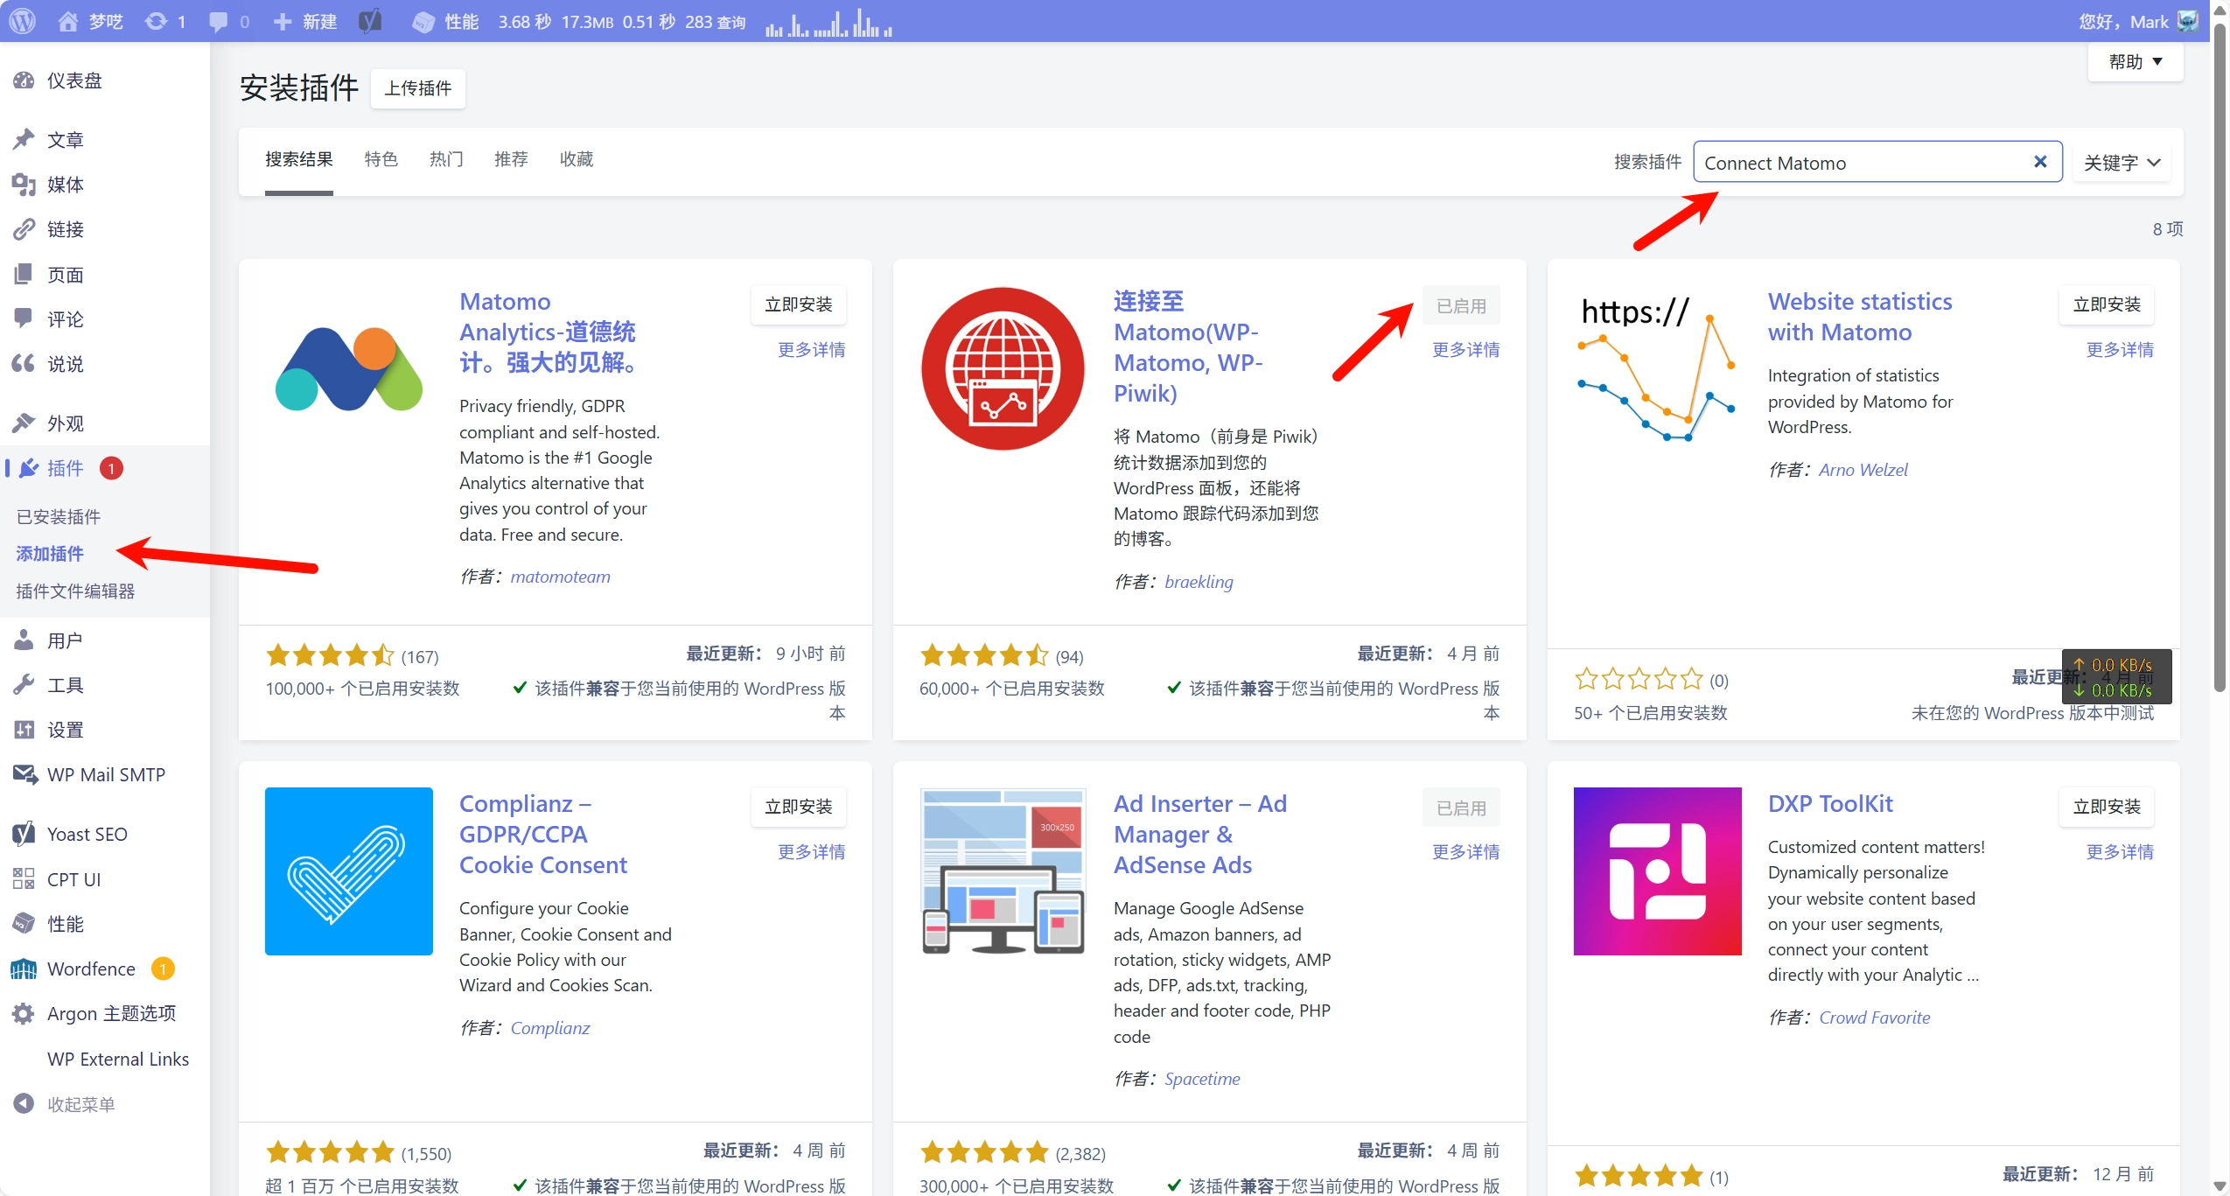Open the query monitor bar graph
The height and width of the screenshot is (1196, 2230).
coord(828,23)
